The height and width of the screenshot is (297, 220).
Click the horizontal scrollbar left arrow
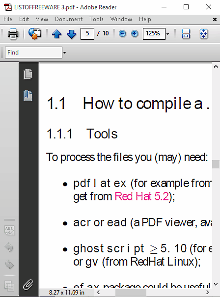[98, 292]
